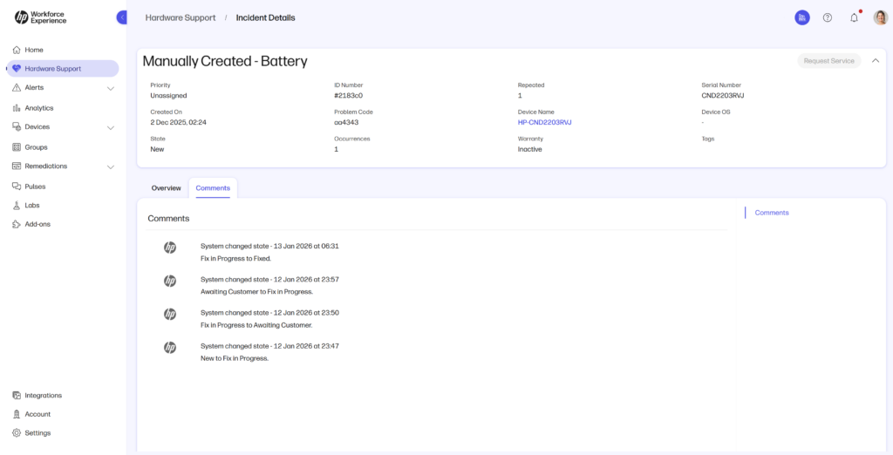Open the notifications bell icon

(x=854, y=17)
